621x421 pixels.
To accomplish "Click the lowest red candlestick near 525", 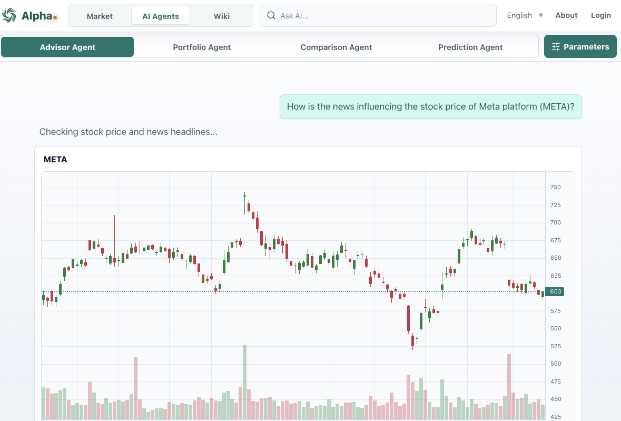I will tap(412, 341).
